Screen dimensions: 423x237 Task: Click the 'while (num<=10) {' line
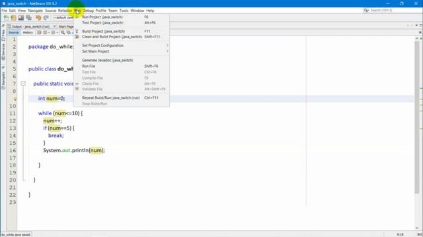(60, 113)
